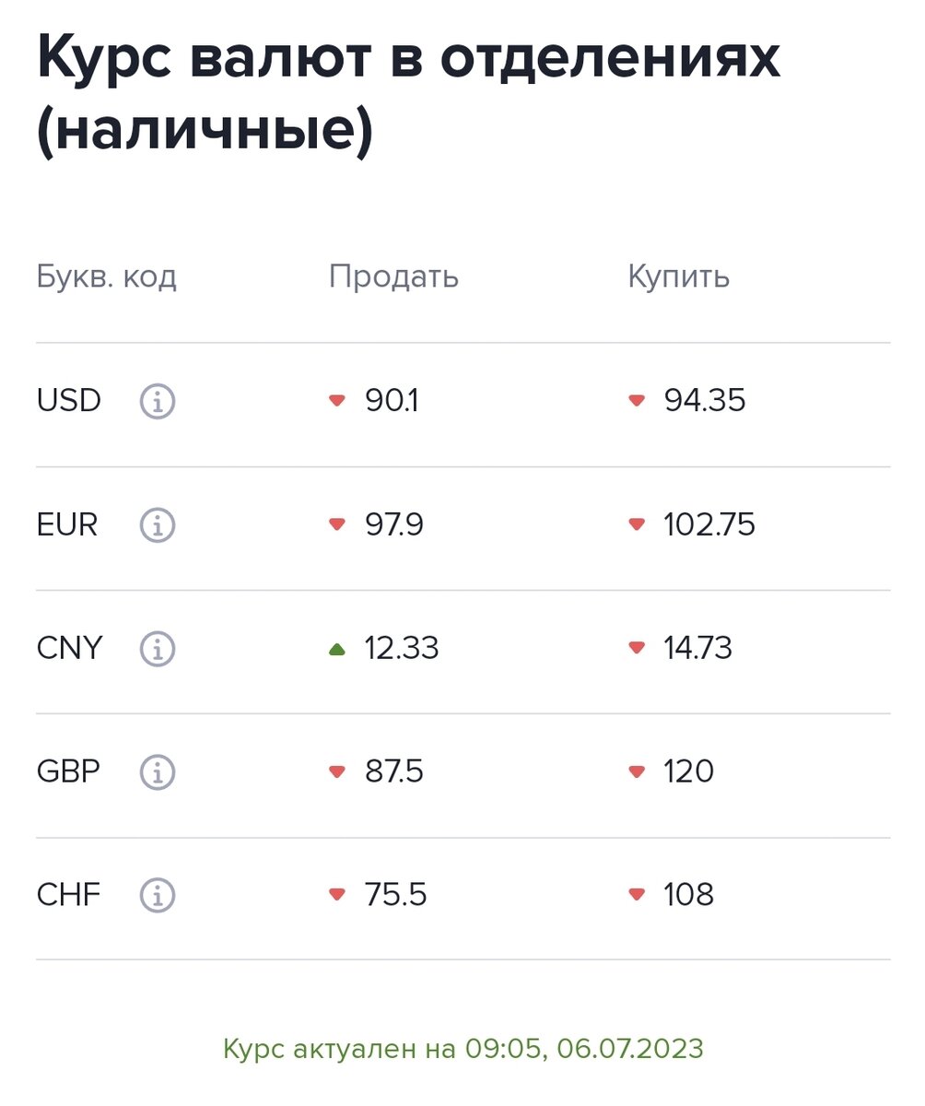
Task: Click the green up arrow by CNY sell rate
Action: pos(337,649)
